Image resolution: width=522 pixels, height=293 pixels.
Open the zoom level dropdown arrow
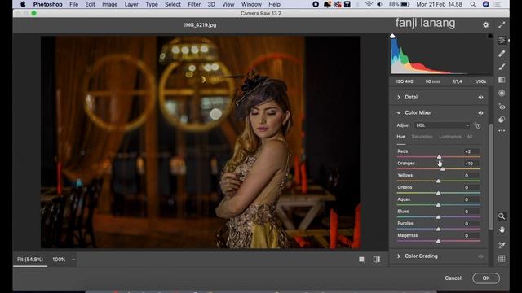pos(73,260)
